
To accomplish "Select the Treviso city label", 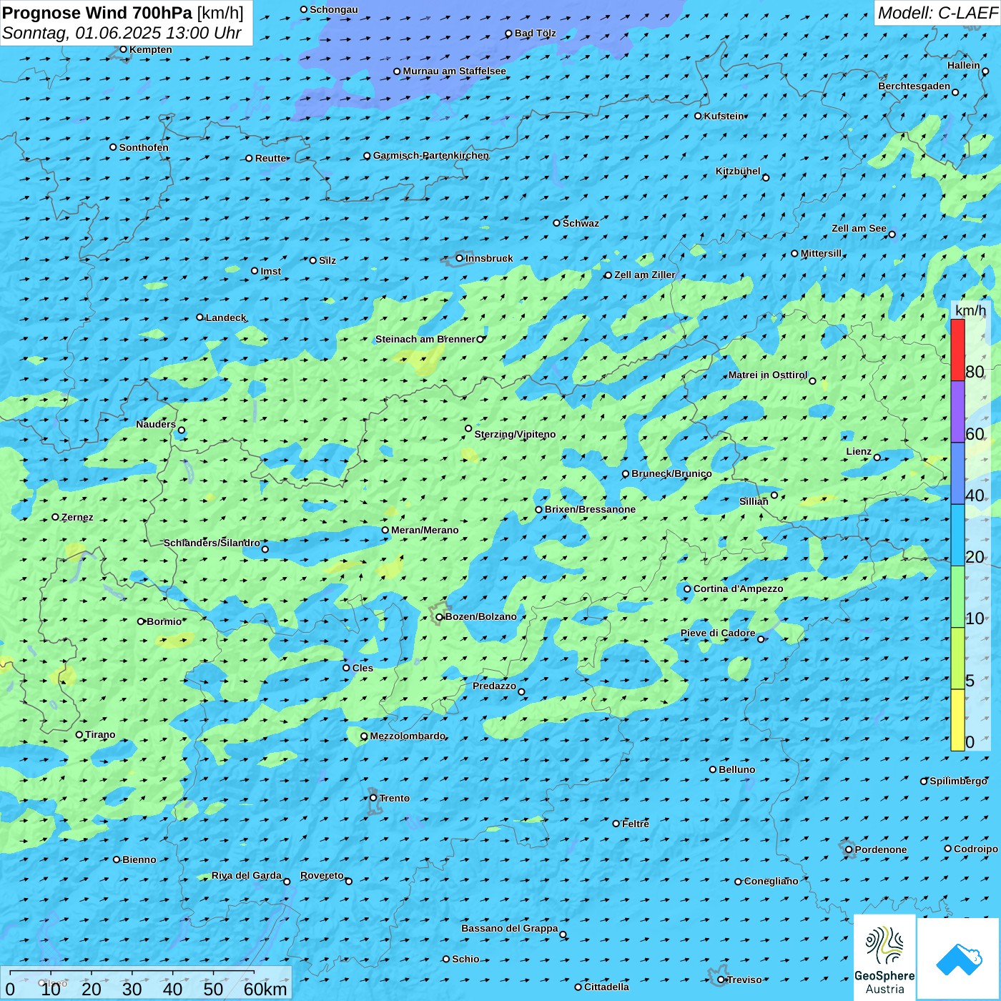I will pyautogui.click(x=744, y=980).
